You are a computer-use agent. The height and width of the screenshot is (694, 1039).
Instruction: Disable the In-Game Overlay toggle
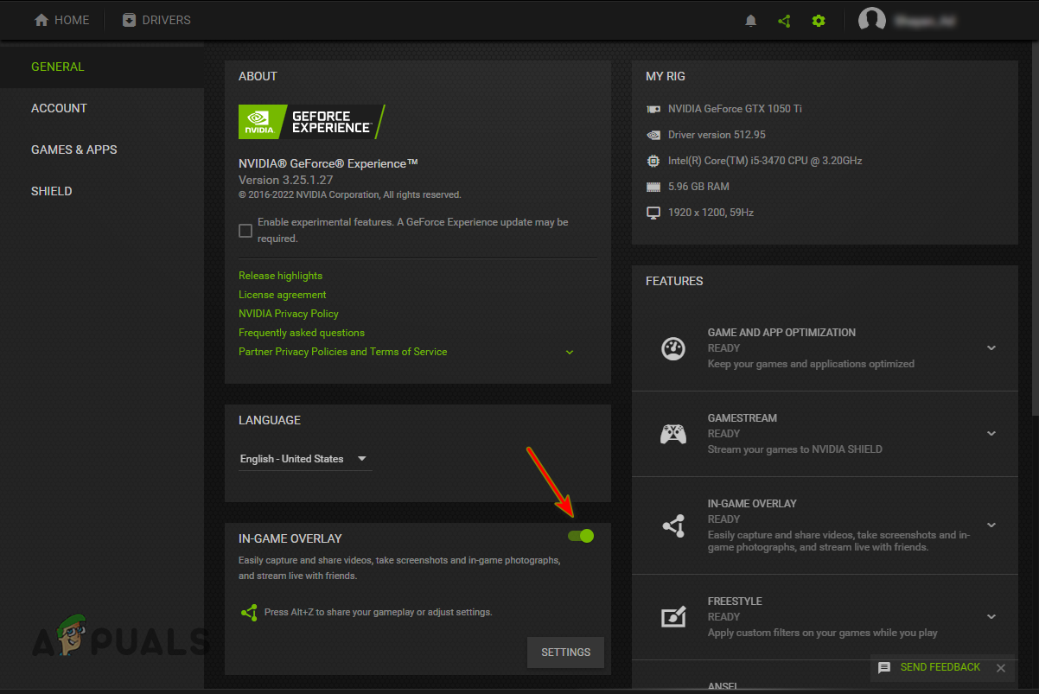[x=580, y=536]
